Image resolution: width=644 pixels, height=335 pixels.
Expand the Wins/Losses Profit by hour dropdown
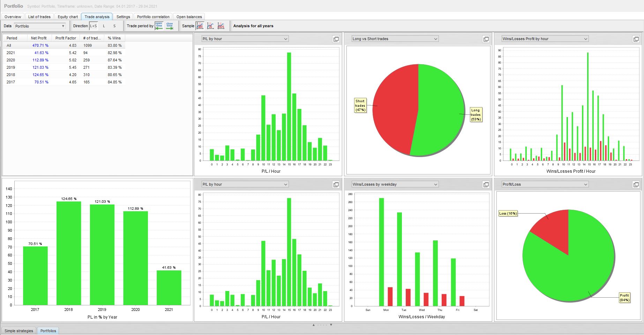545,39
